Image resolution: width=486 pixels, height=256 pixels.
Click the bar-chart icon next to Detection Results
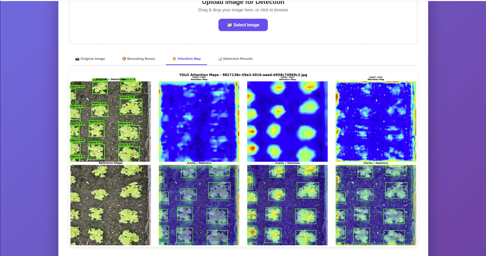(x=220, y=59)
